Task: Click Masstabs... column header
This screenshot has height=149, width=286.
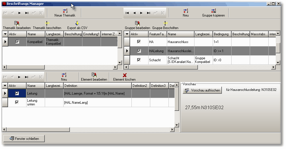Action: tap(259, 34)
